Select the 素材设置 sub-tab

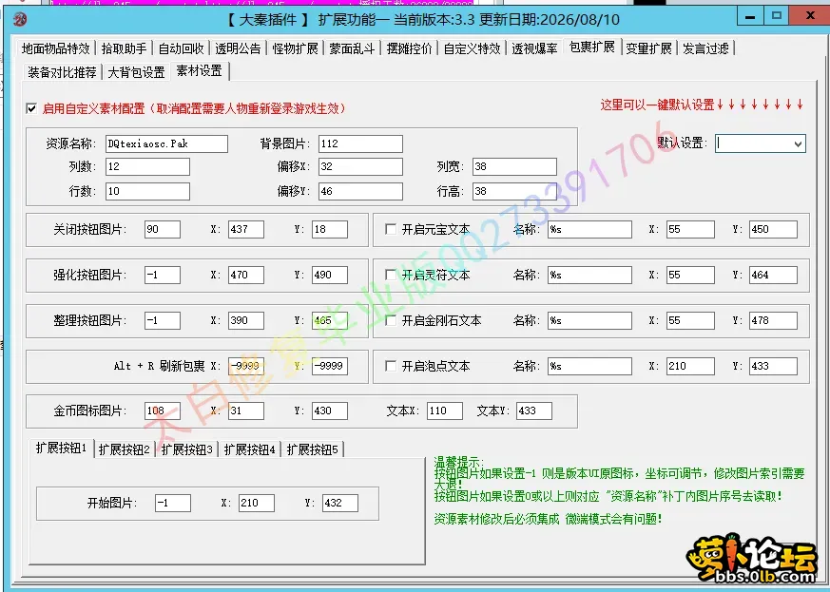click(x=199, y=71)
